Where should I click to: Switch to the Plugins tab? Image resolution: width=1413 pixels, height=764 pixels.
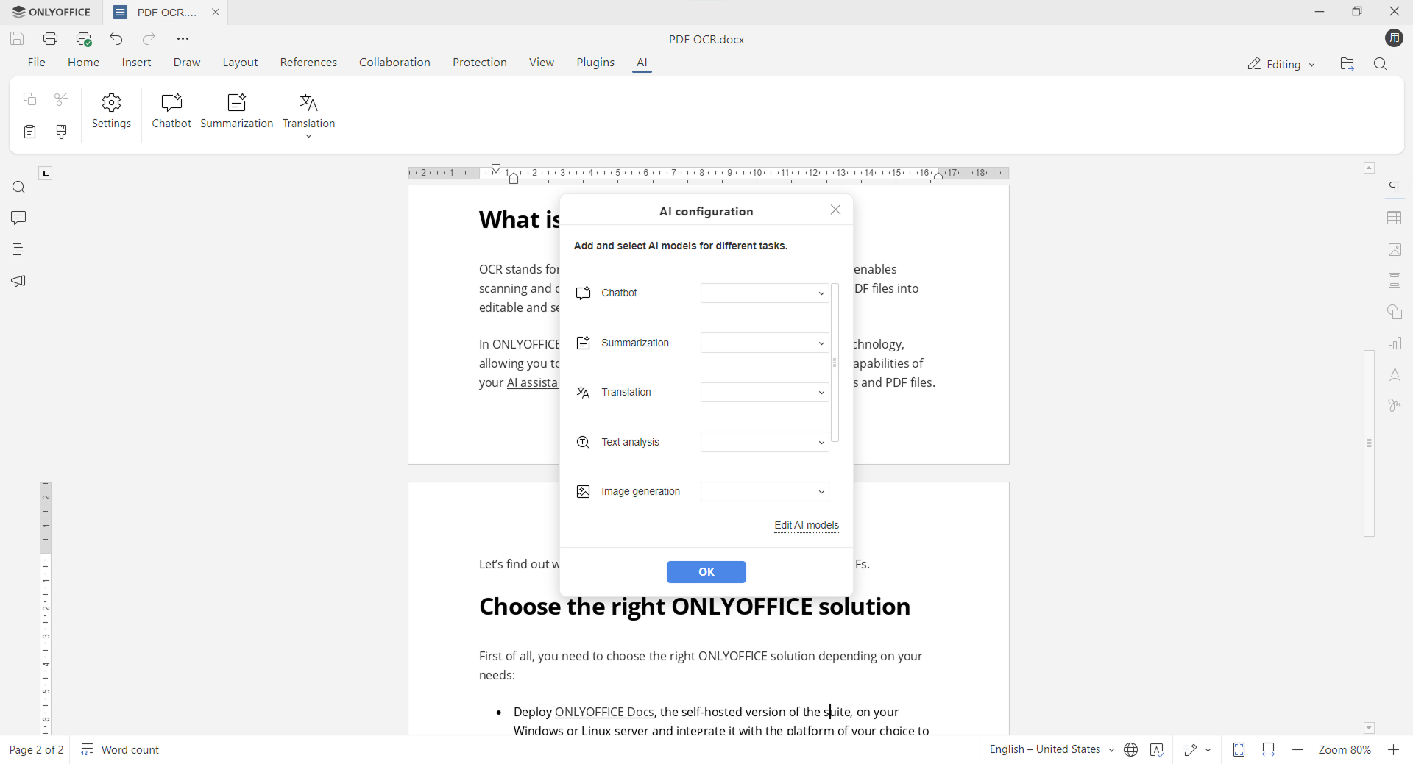pos(596,63)
